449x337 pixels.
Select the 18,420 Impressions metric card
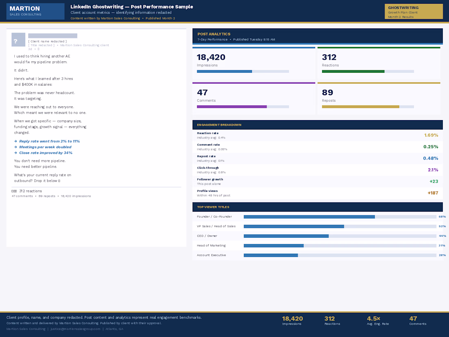coord(253,63)
